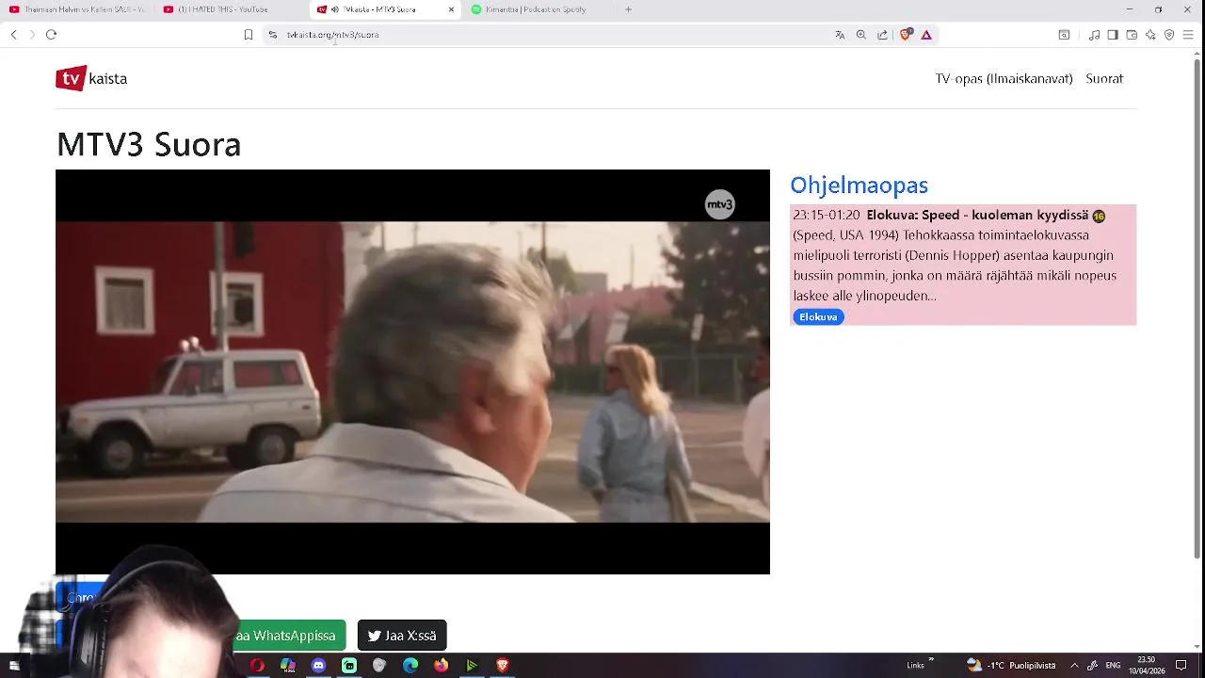
Task: Share via the Jaa X:ssä button
Action: [x=402, y=636]
